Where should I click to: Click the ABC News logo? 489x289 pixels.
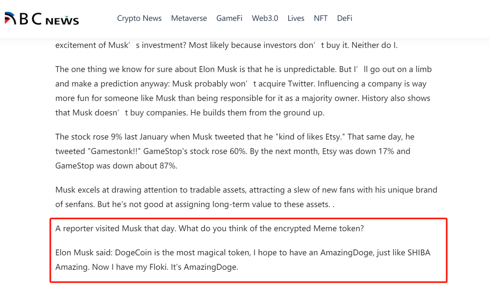pyautogui.click(x=41, y=19)
